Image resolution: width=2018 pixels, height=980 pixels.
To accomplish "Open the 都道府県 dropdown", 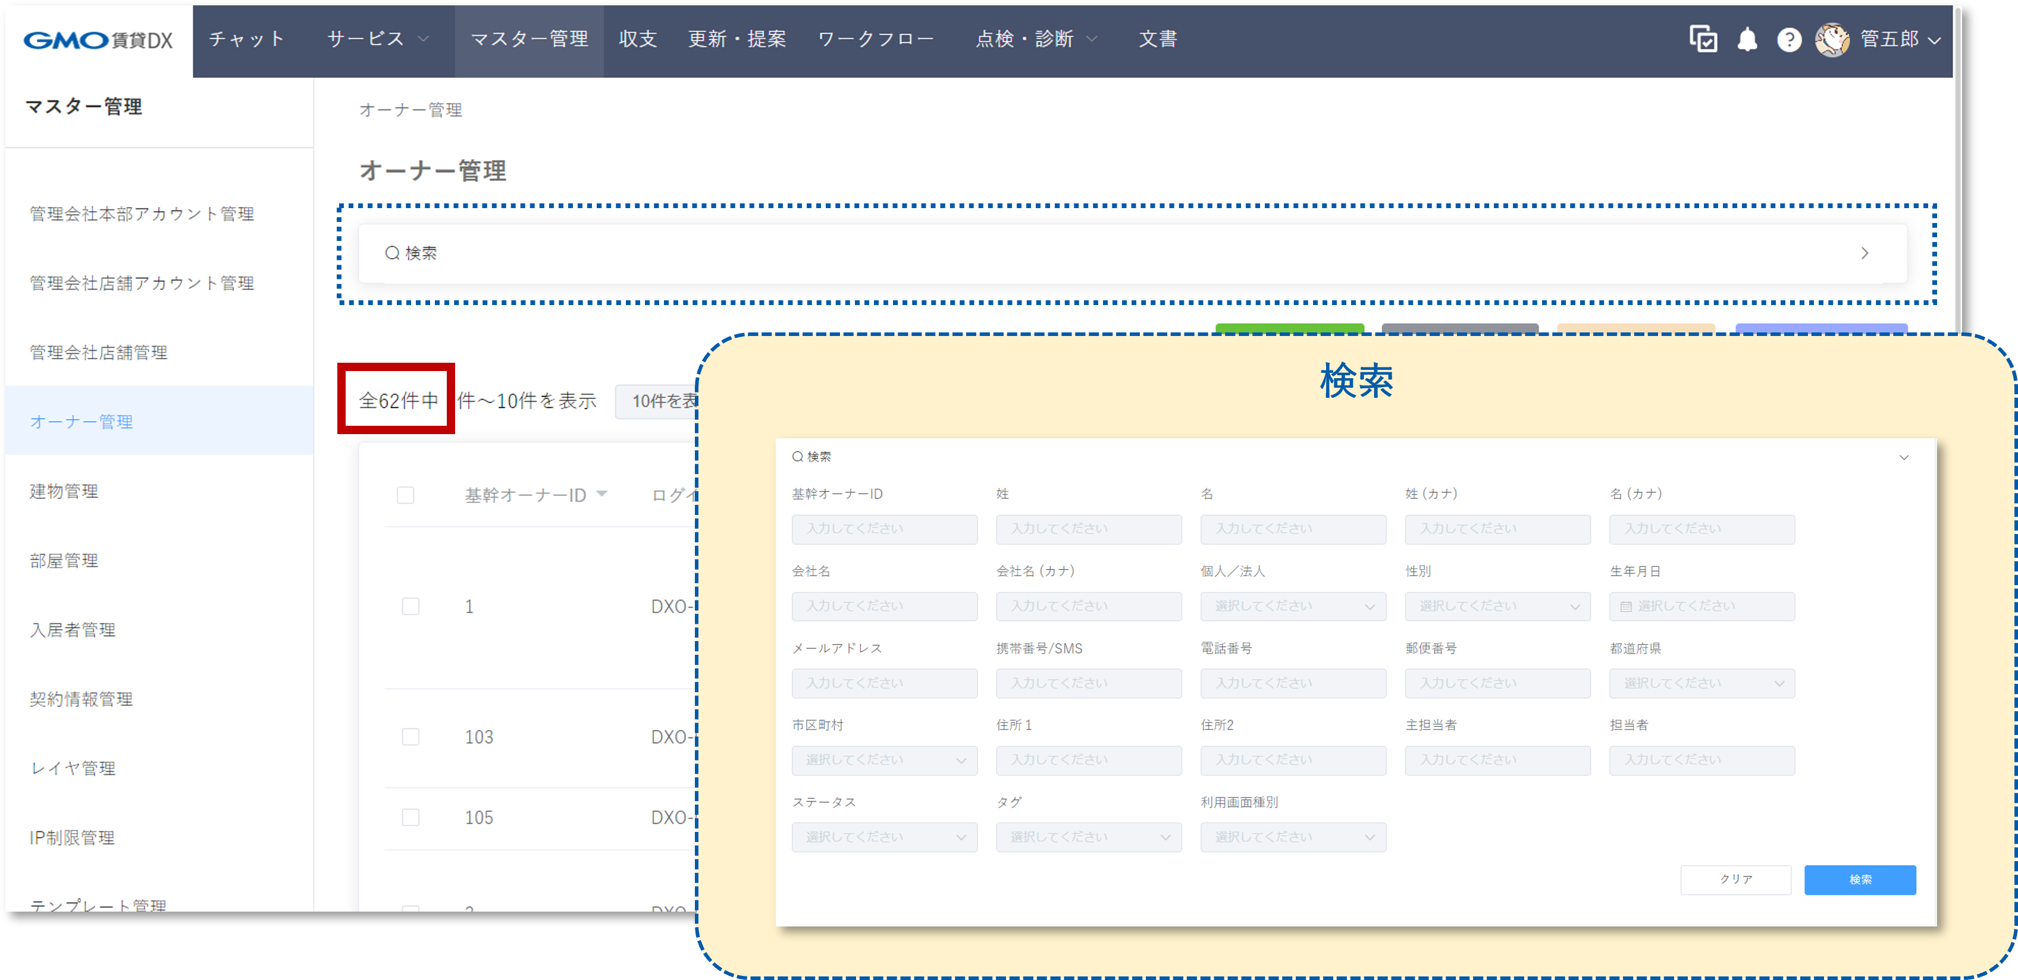I will coord(1701,683).
